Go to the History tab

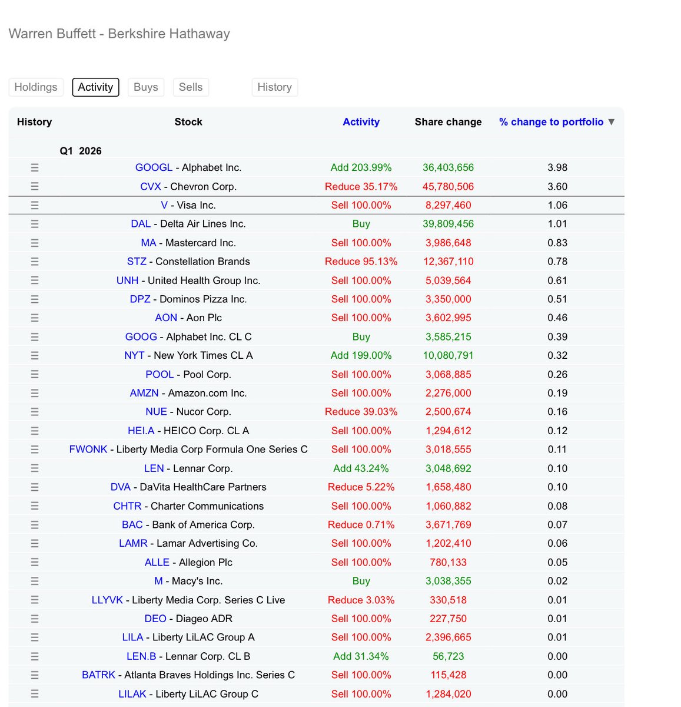point(275,87)
